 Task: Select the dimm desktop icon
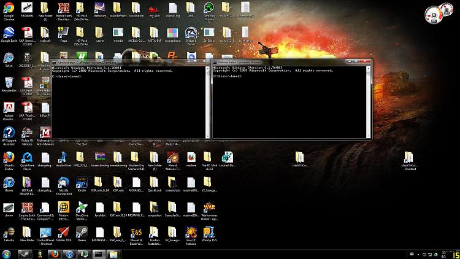9,209
